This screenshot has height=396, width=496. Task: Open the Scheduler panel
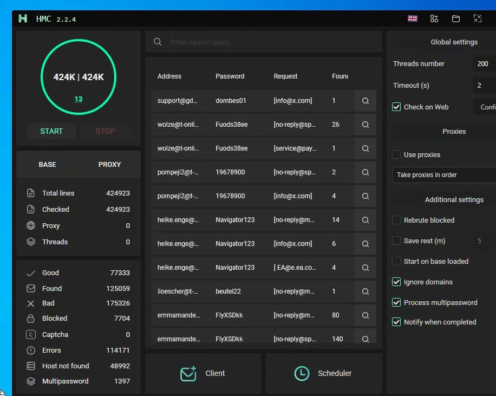pos(324,373)
